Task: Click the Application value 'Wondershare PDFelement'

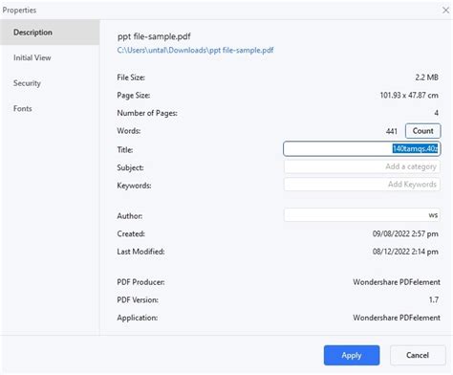Action: pyautogui.click(x=397, y=318)
